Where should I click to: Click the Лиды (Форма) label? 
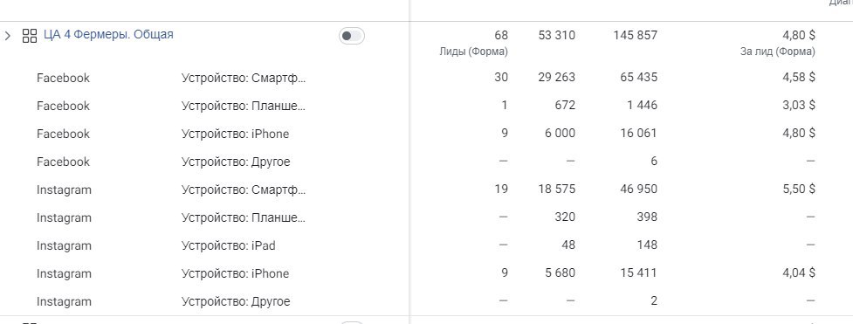(474, 52)
